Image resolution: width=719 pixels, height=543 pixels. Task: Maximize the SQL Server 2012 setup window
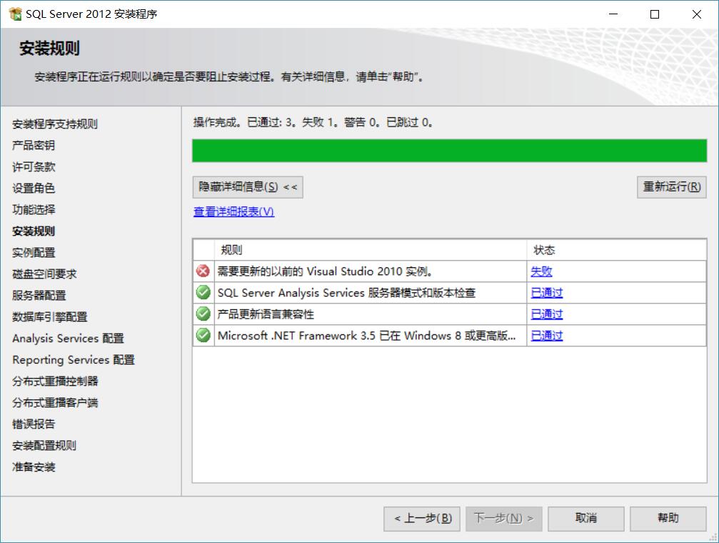[x=655, y=14]
